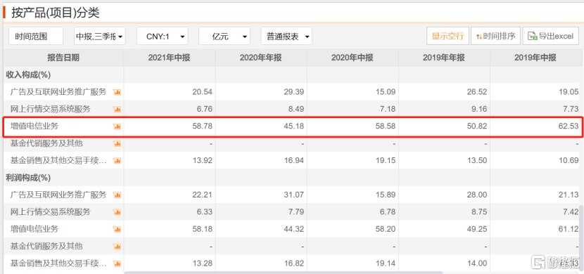Open the 普通报表 report format dropdown
The image size is (584, 274).
click(x=286, y=36)
